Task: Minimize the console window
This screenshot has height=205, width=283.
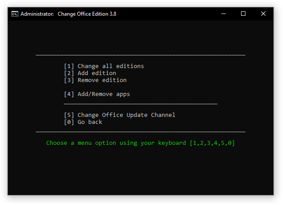Action: pos(223,14)
